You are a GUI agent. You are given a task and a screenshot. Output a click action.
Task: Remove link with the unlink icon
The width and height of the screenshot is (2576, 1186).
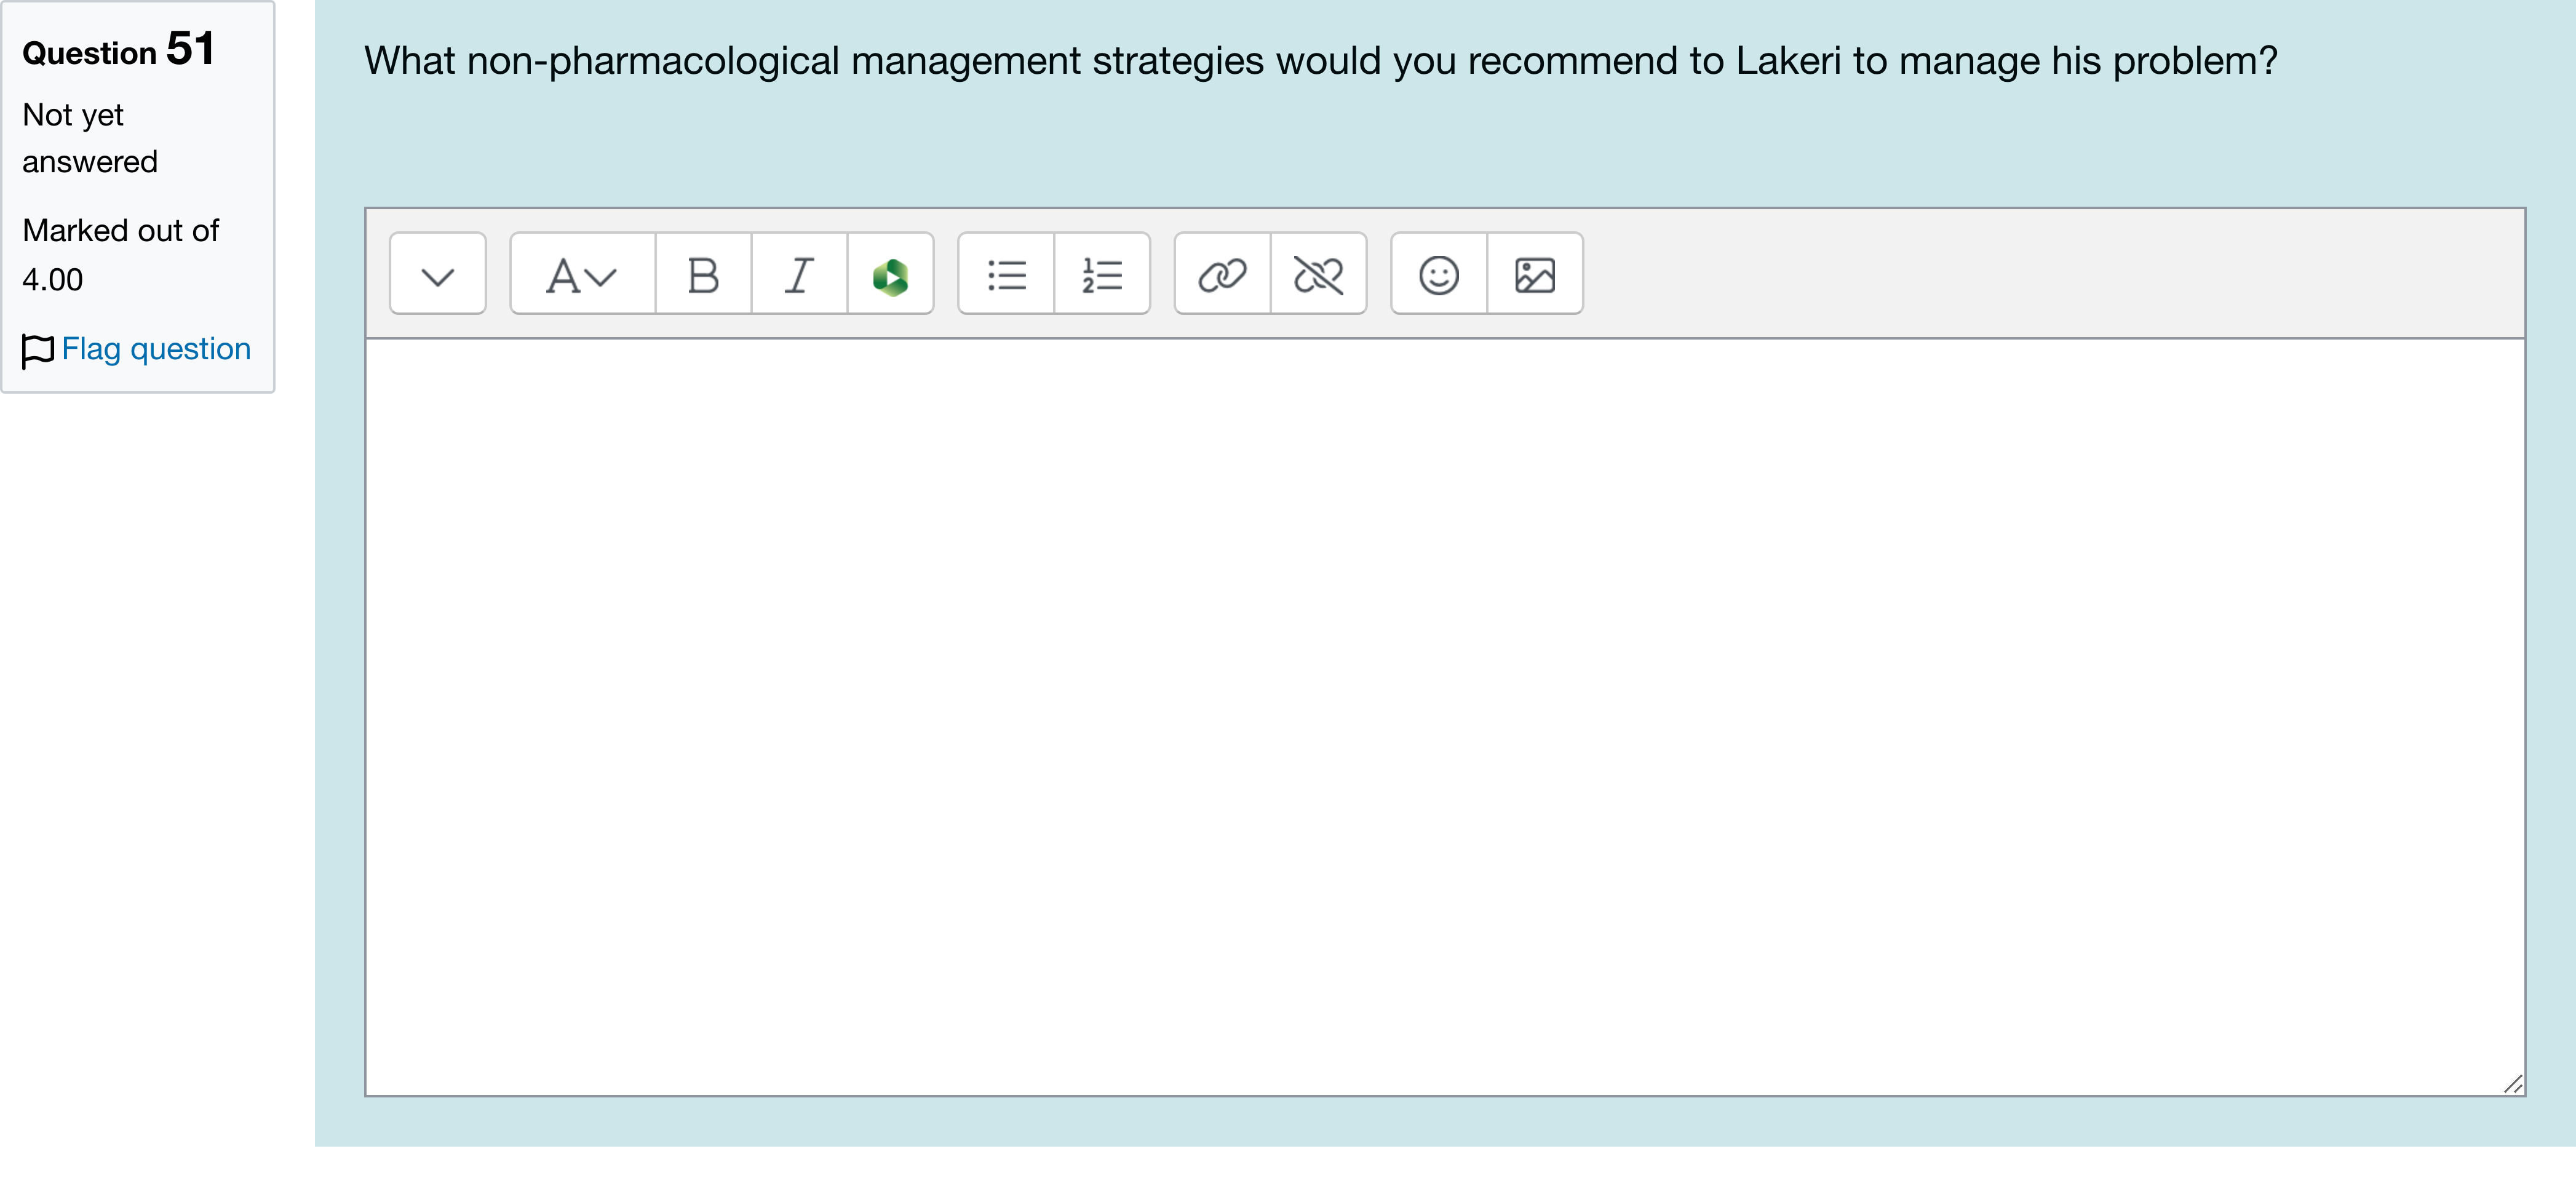tap(1318, 275)
